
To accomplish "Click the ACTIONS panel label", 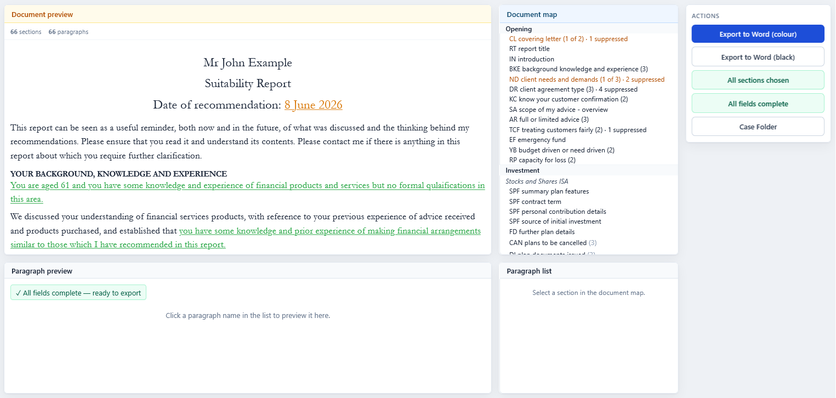I will 706,16.
